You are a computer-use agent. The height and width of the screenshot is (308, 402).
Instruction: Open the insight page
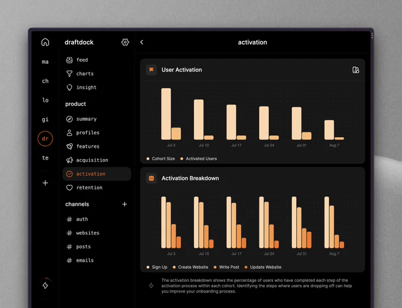tap(96, 87)
